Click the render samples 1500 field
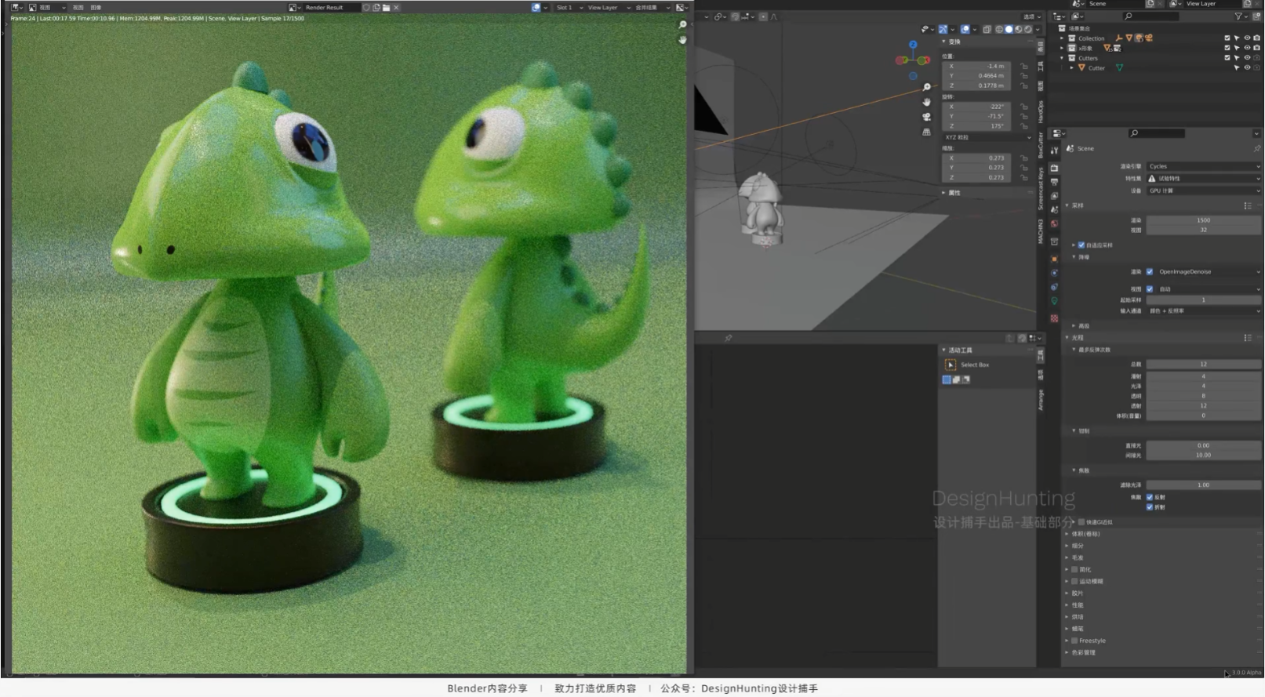Screen dimensions: 1265x697 [x=1204, y=220]
